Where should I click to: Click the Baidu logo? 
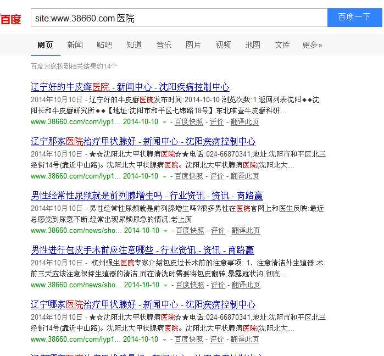[x=10, y=19]
